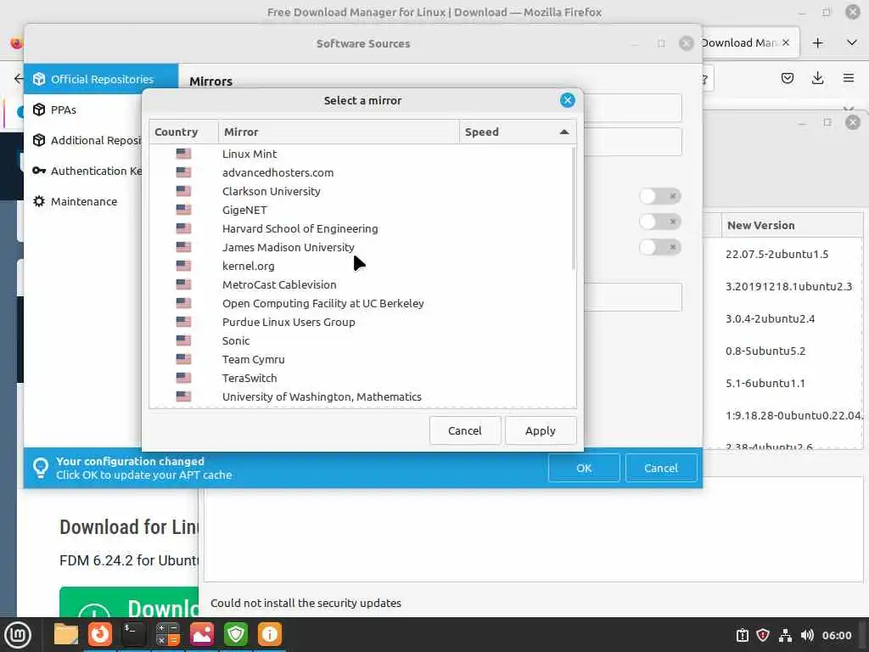Open the Linux Mint start menu

(18, 635)
